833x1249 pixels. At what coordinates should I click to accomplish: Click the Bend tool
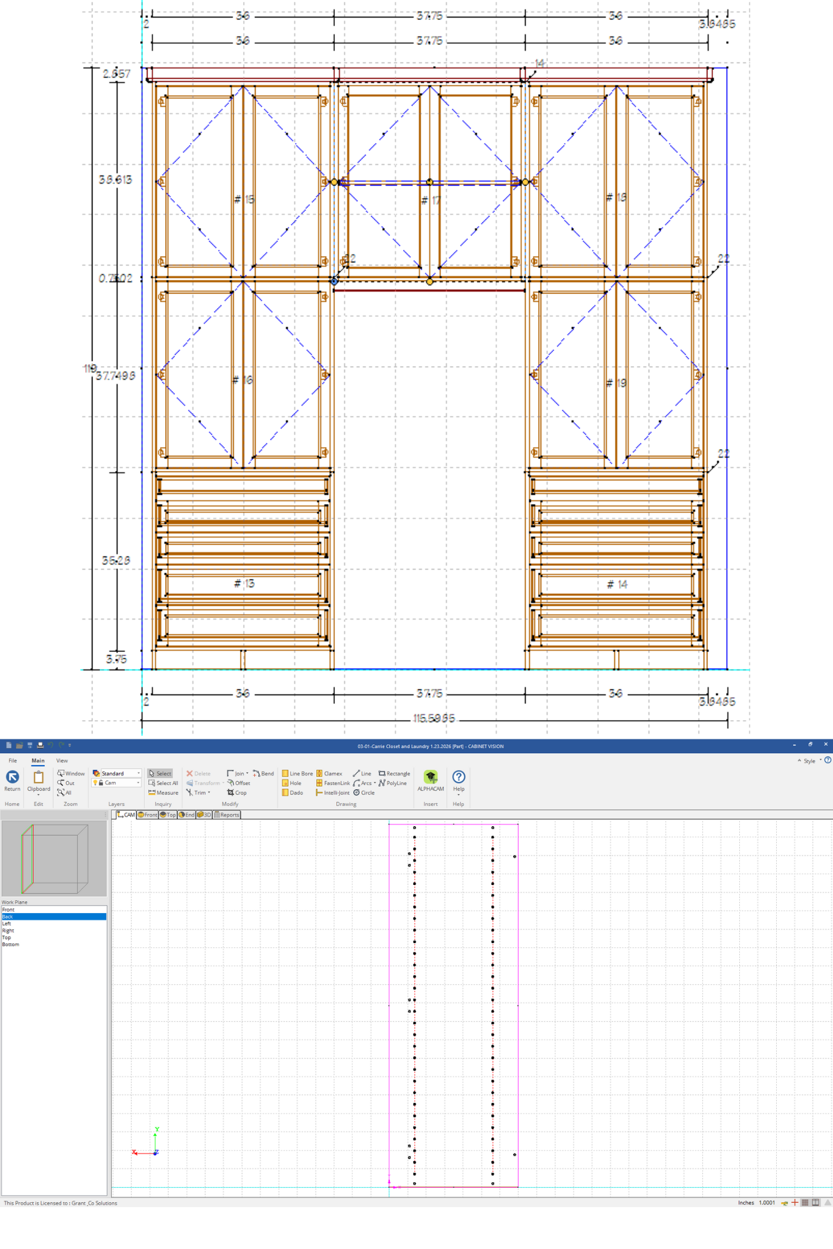[263, 773]
